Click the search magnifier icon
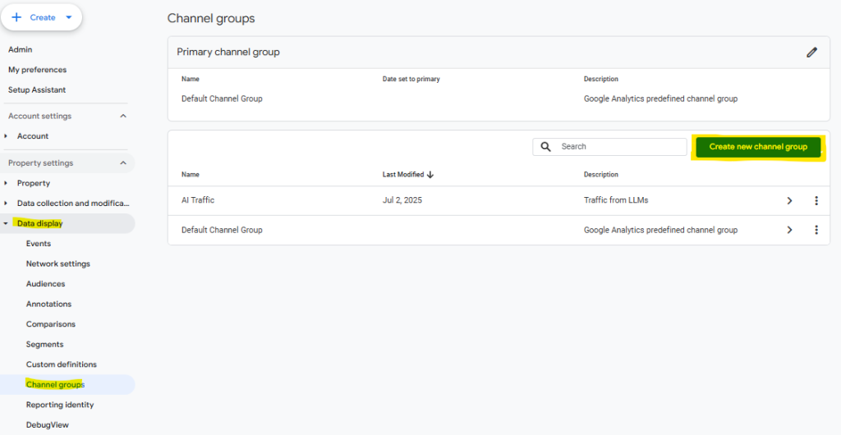 click(x=546, y=146)
